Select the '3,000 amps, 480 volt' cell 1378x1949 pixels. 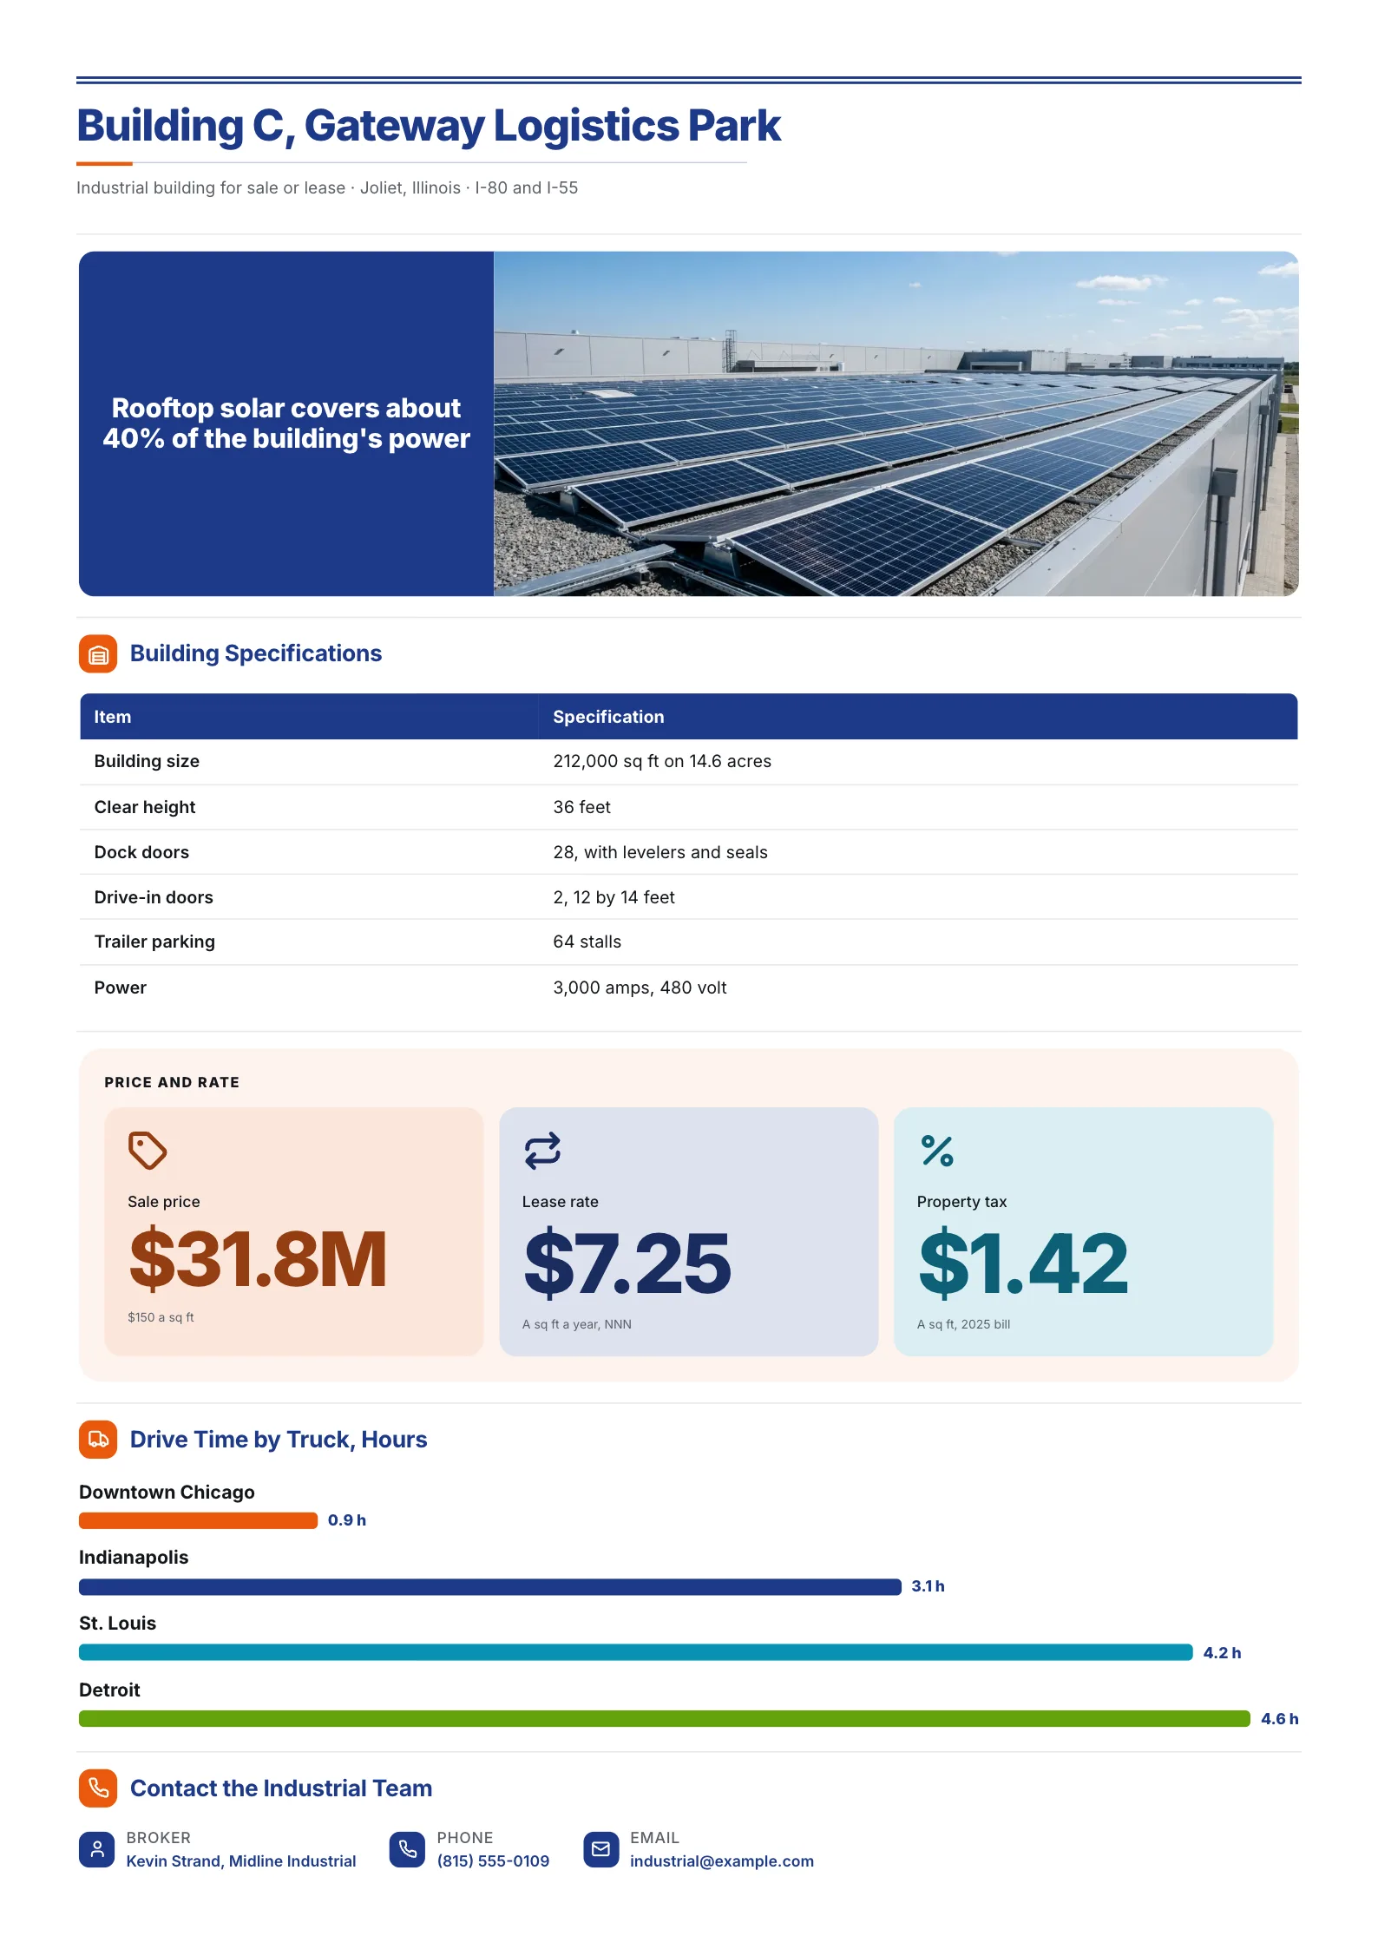(640, 988)
